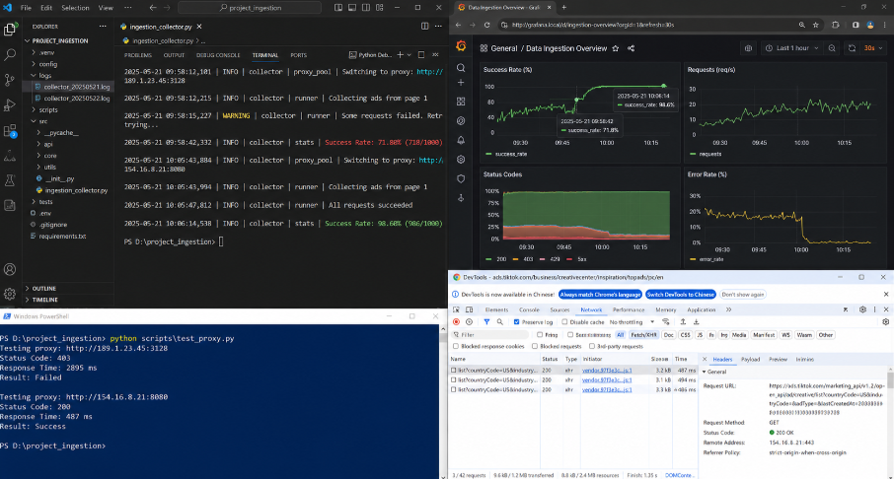Open the Extensions view in VS Code
The width and height of the screenshot is (894, 479).
(x=10, y=131)
